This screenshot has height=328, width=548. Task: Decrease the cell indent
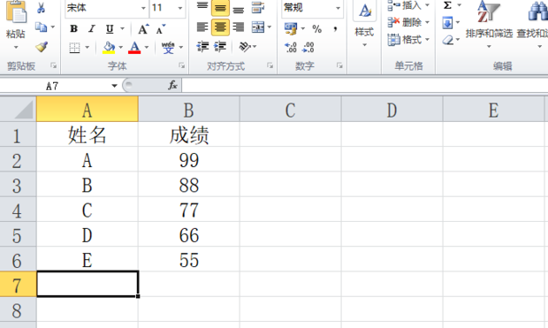tap(202, 47)
